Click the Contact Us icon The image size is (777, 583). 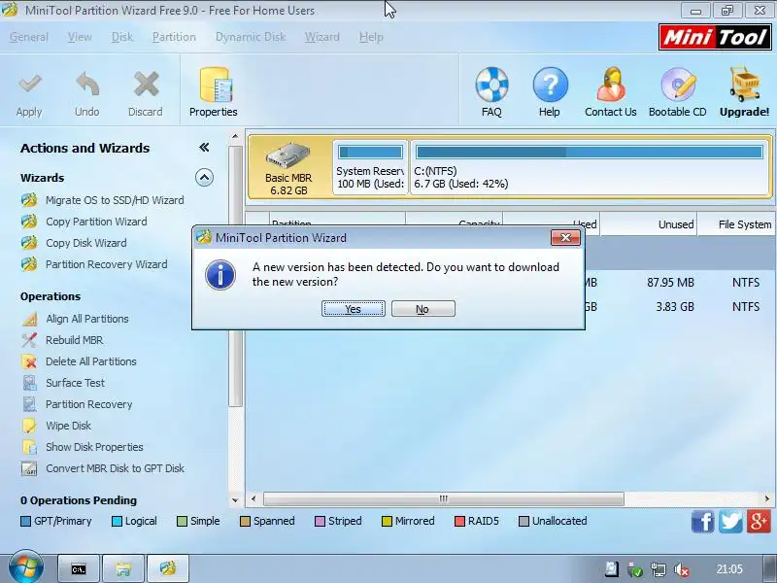click(x=611, y=85)
